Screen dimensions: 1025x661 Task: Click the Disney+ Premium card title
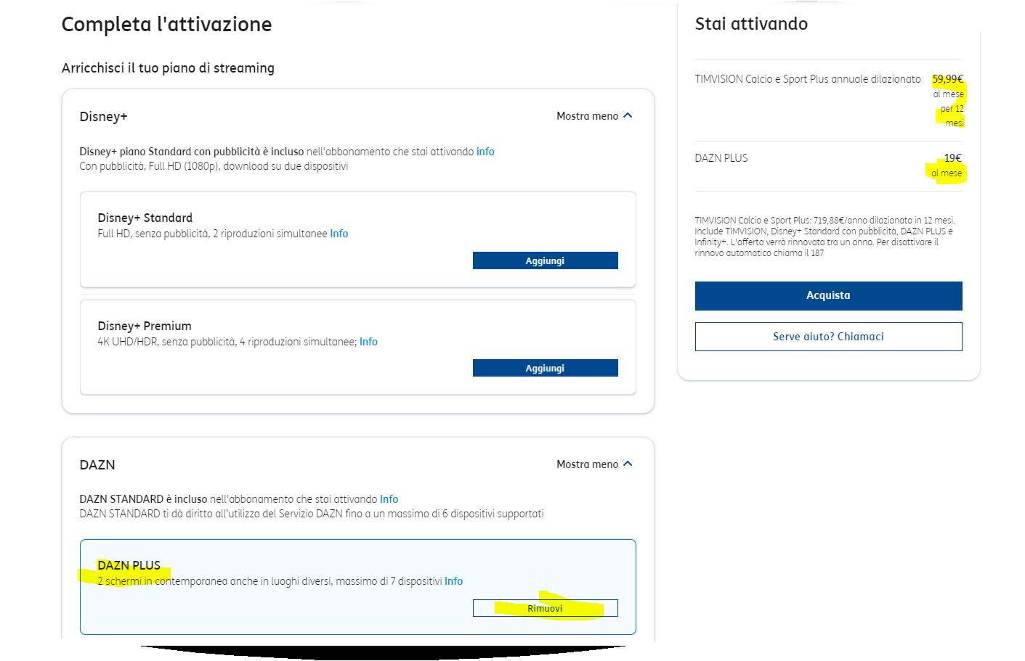145,326
